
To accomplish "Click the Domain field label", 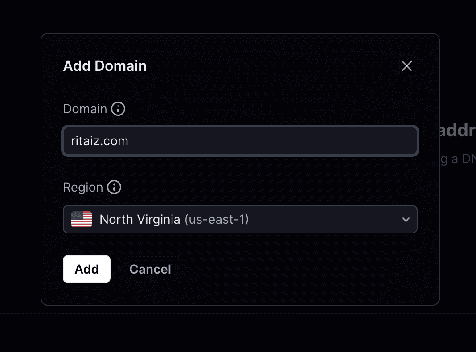I will (x=85, y=109).
